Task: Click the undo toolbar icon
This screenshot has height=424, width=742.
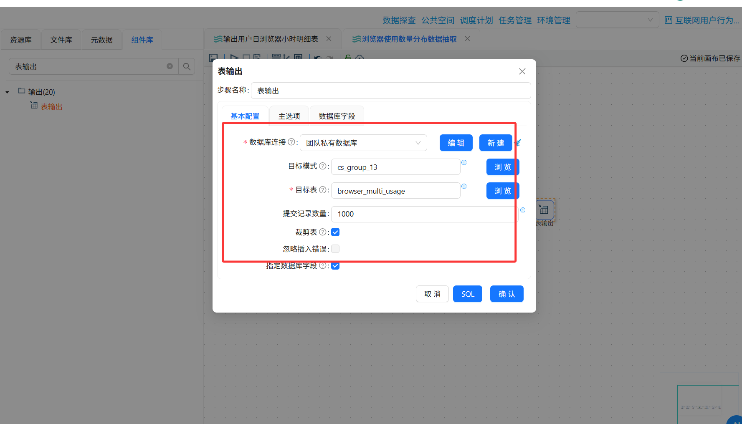Action: click(x=318, y=58)
